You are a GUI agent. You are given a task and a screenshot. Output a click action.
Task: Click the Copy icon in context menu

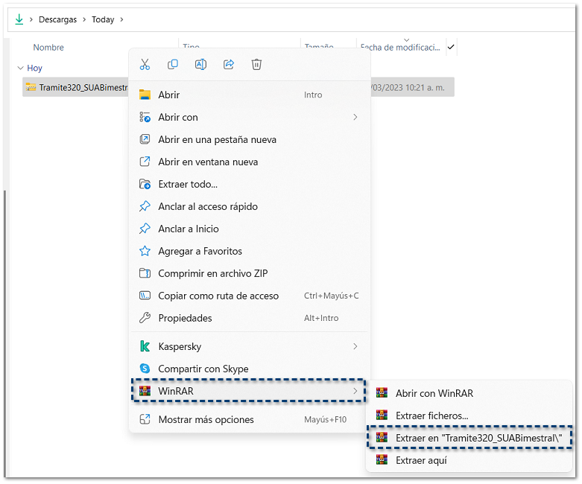coord(173,65)
